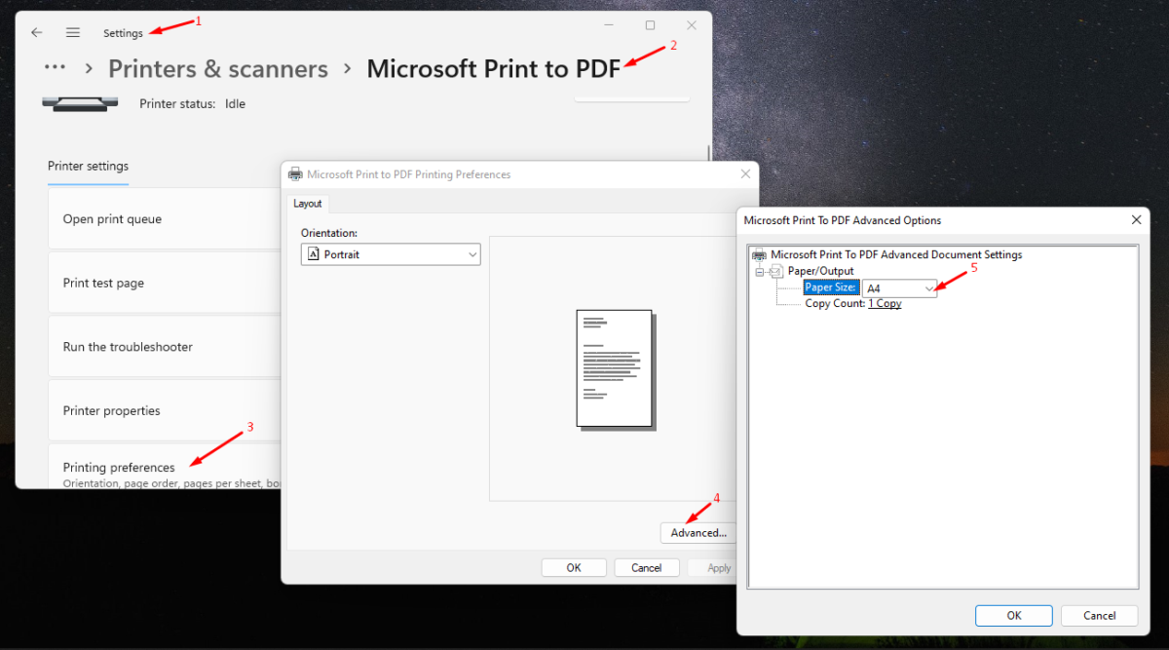Image resolution: width=1169 pixels, height=650 pixels.
Task: Select the Layout tab
Action: [308, 204]
